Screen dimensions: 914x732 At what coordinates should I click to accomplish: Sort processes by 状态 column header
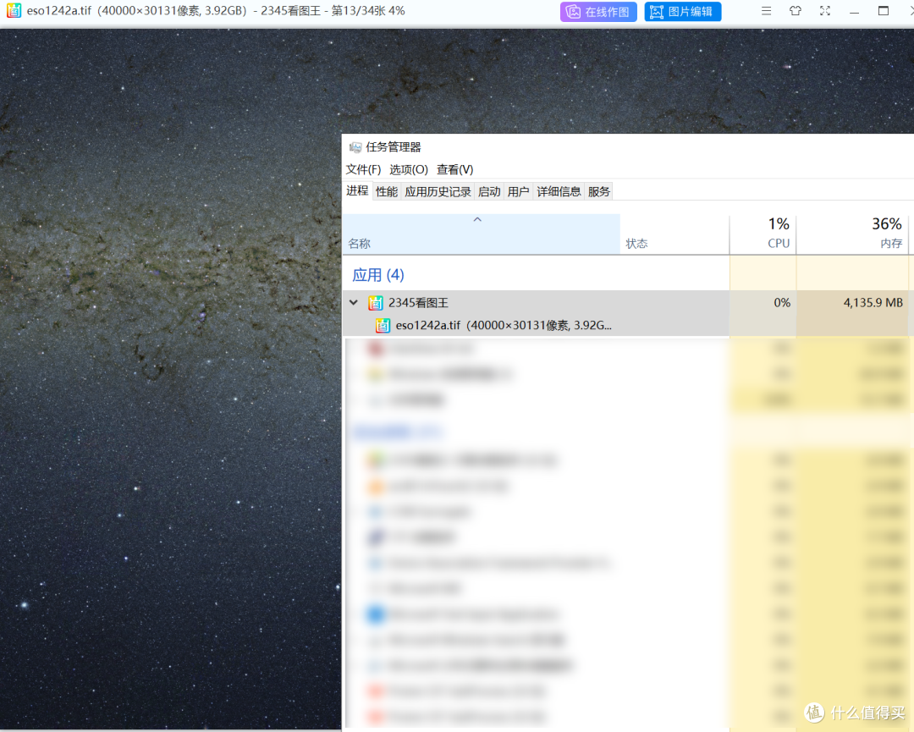pos(675,234)
